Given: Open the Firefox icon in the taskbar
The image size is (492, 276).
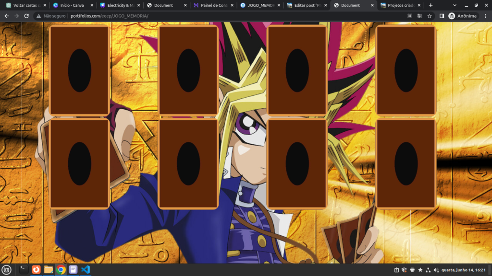Looking at the screenshot, I should 36,270.
